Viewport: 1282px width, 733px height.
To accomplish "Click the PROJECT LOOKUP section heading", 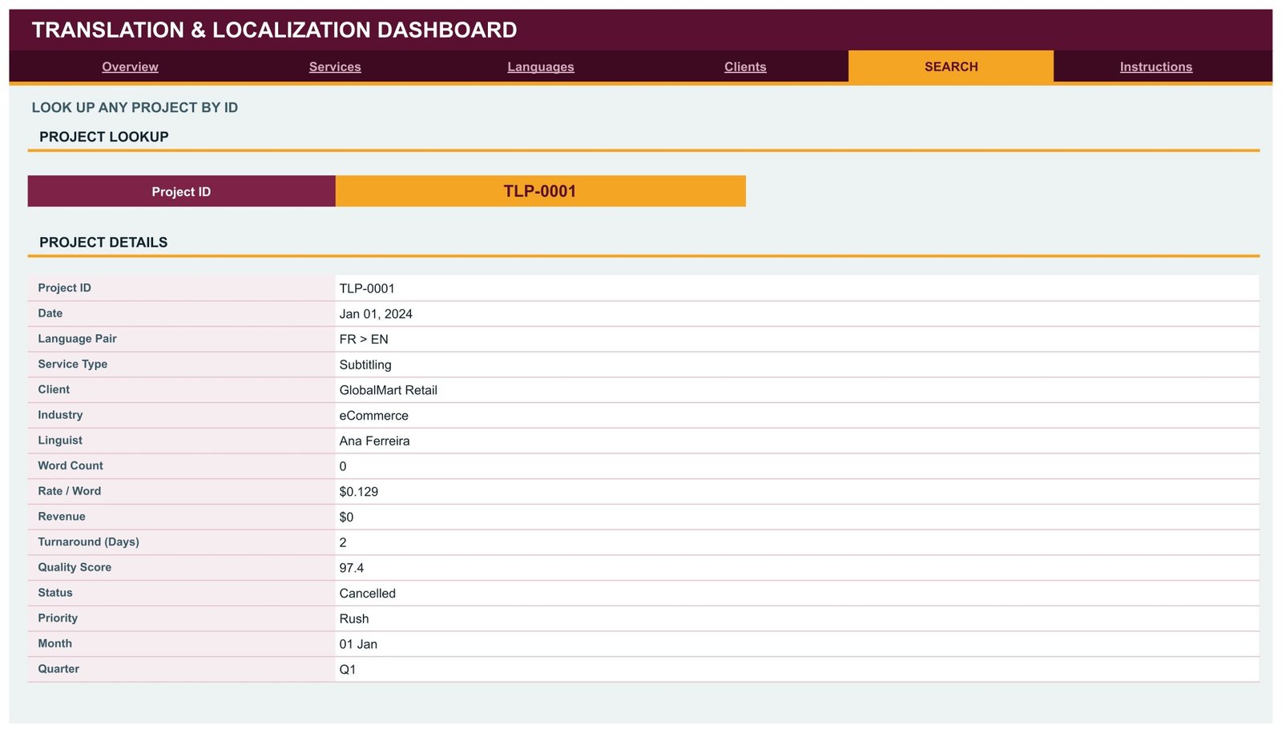I will 104,137.
